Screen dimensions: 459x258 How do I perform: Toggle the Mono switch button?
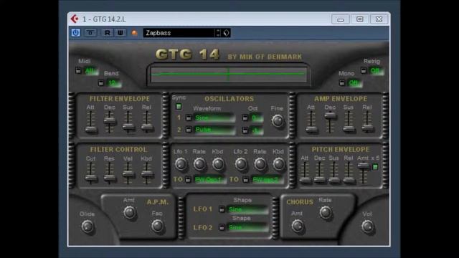[342, 83]
